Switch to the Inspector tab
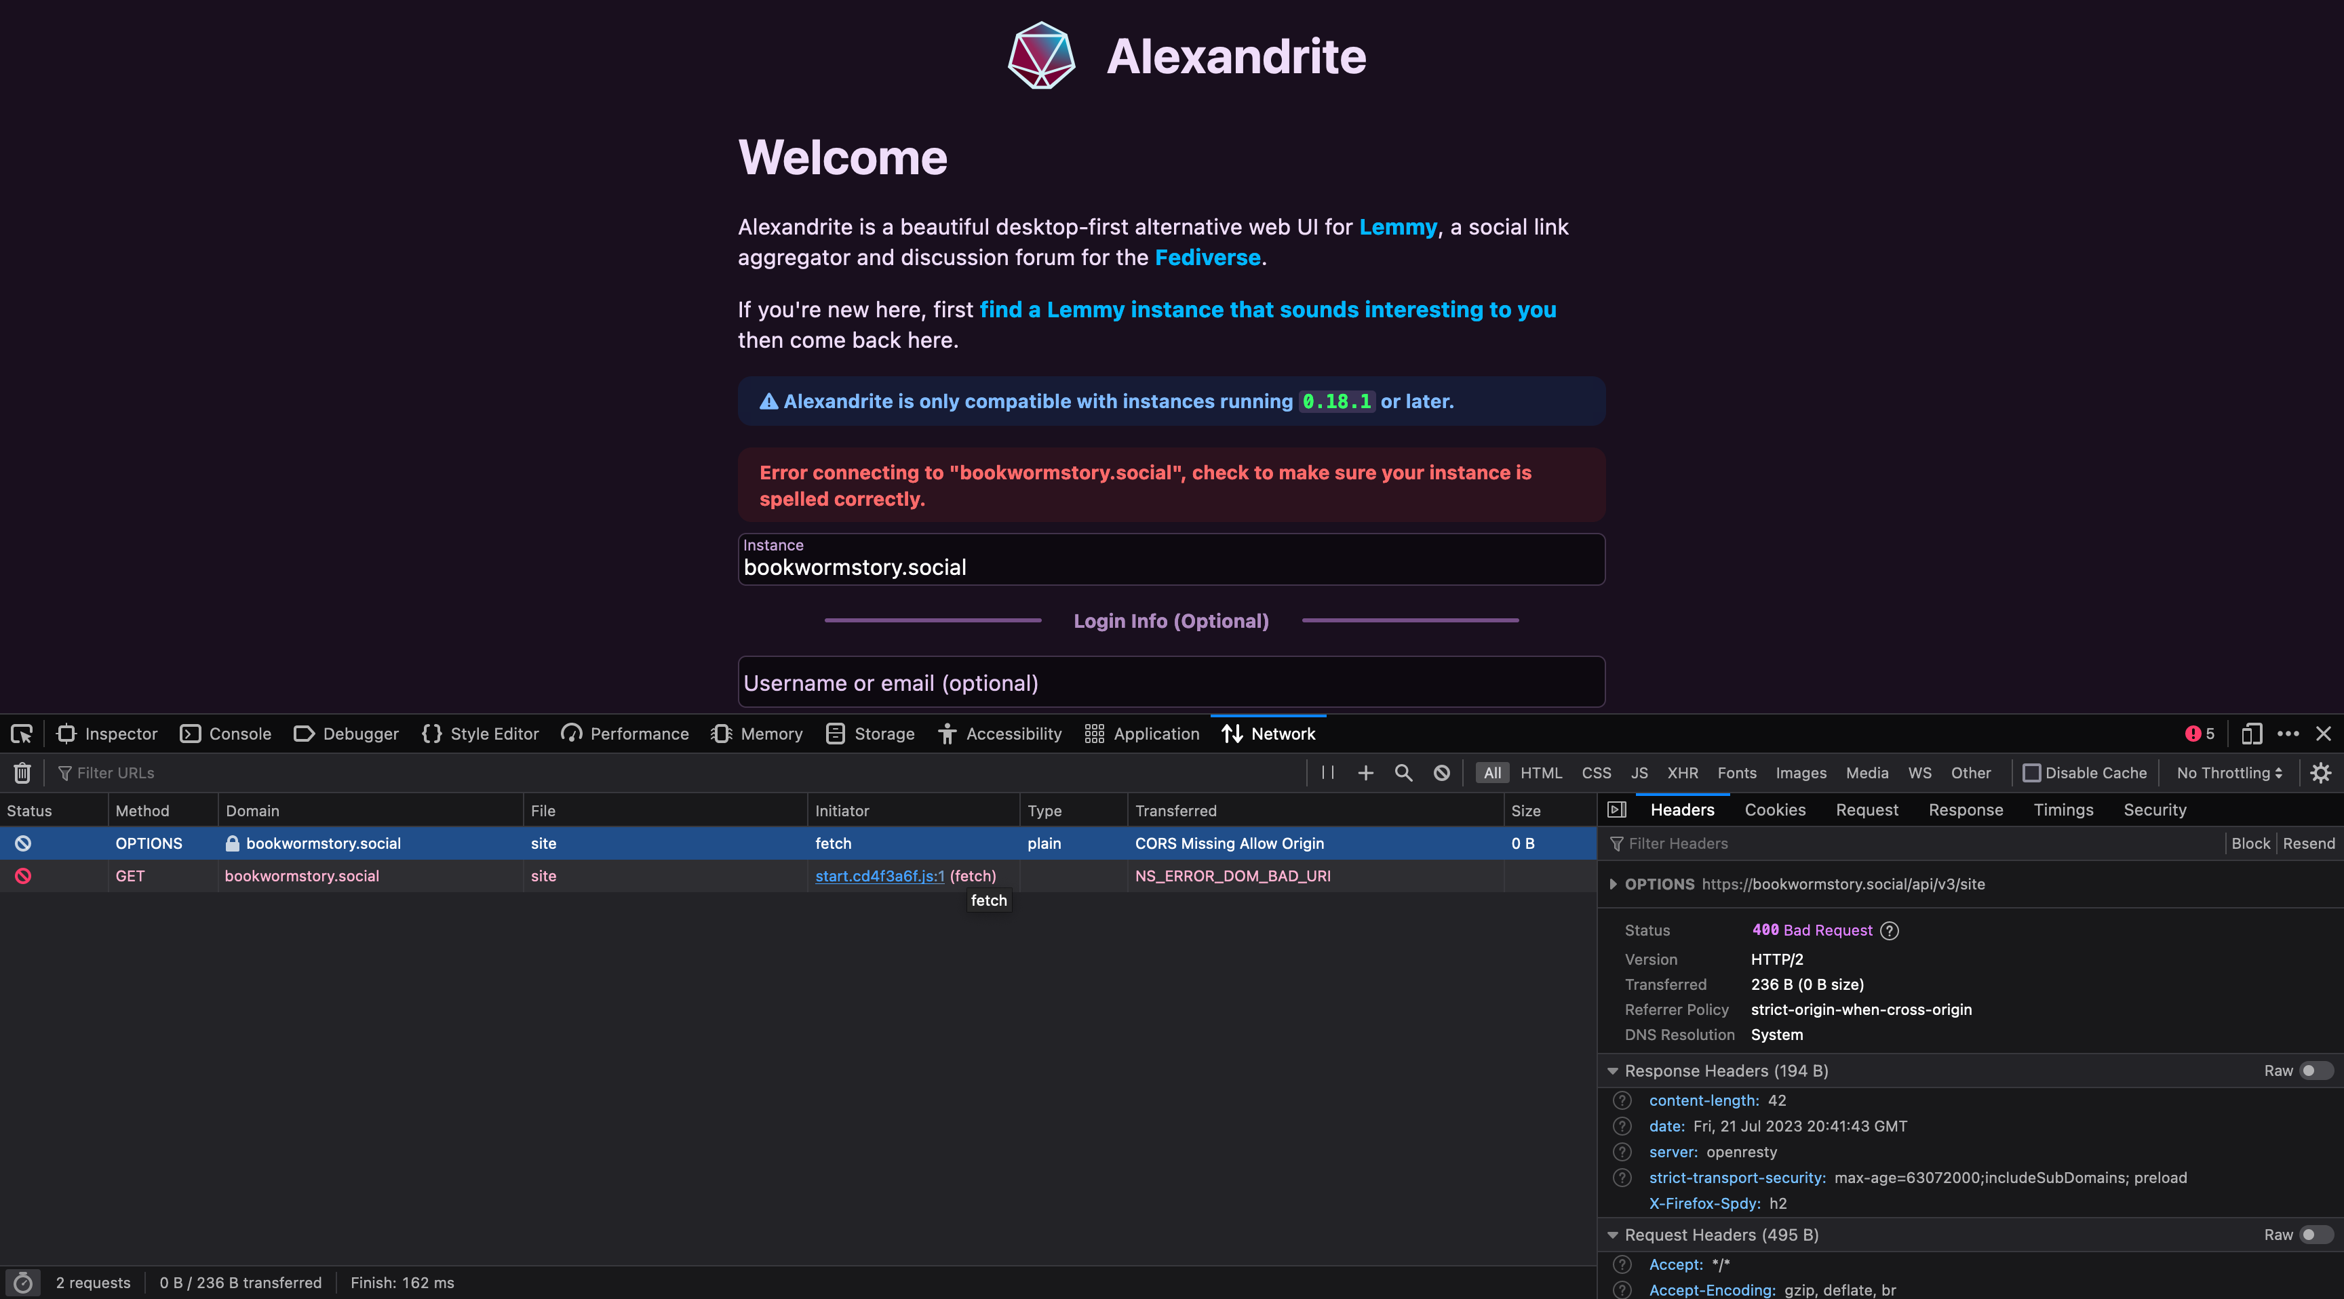2344x1299 pixels. (x=107, y=733)
